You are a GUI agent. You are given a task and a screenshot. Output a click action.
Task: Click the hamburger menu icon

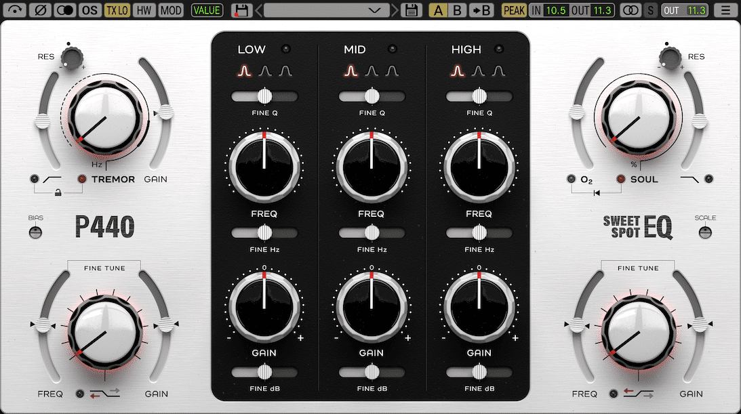pyautogui.click(x=726, y=10)
